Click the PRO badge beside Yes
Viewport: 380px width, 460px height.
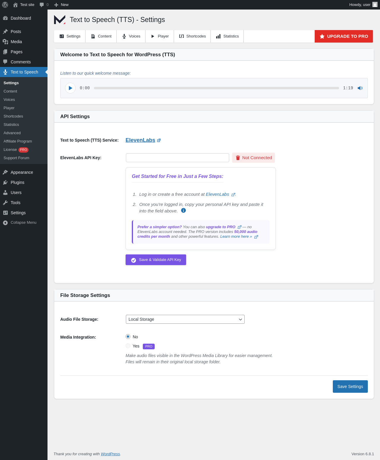point(149,346)
